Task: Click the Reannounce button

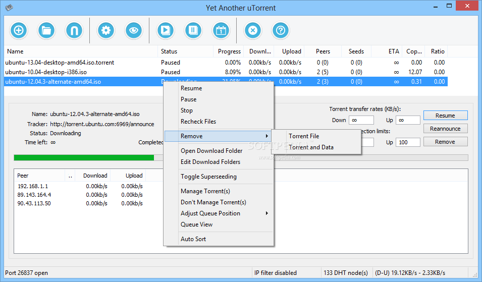Action: (x=446, y=129)
